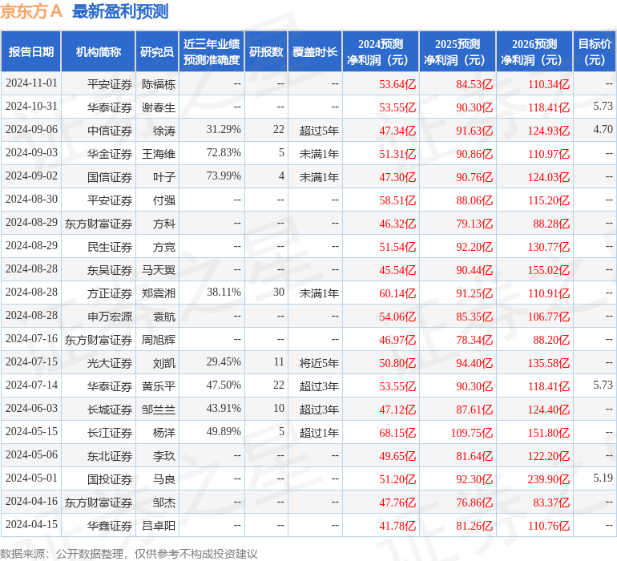Click profit value 58.51亿

tap(397, 200)
